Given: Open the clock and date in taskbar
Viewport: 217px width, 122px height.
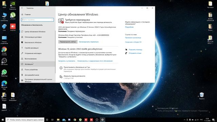Looking at the screenshot, I should coord(207,120).
